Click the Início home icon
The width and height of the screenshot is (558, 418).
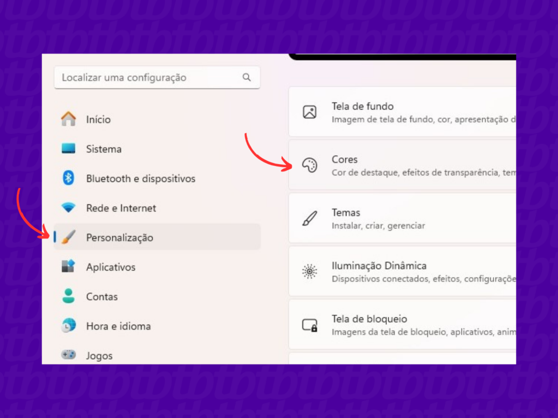(x=69, y=119)
